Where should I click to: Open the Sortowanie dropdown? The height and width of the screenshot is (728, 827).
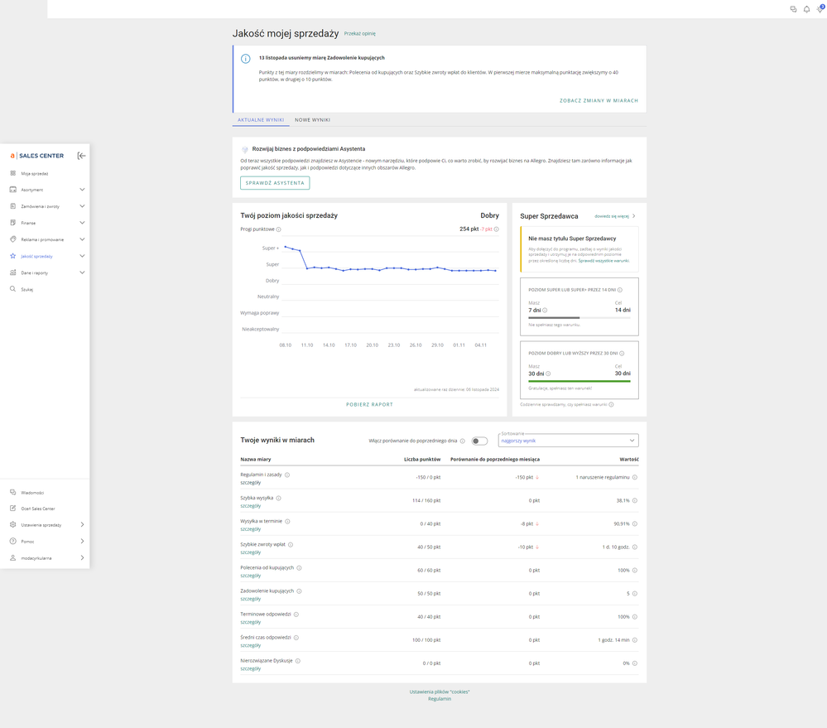[568, 441]
